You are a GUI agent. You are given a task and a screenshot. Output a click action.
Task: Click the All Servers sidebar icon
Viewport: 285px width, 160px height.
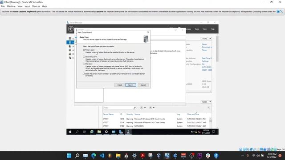70,46
